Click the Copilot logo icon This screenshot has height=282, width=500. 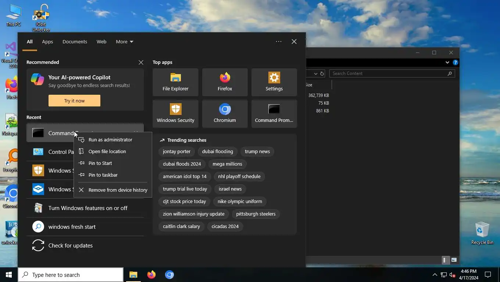coord(37,79)
